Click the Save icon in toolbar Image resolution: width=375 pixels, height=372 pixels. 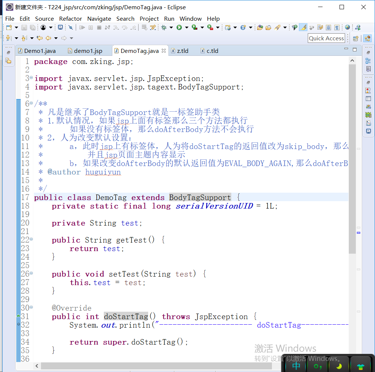point(24,27)
